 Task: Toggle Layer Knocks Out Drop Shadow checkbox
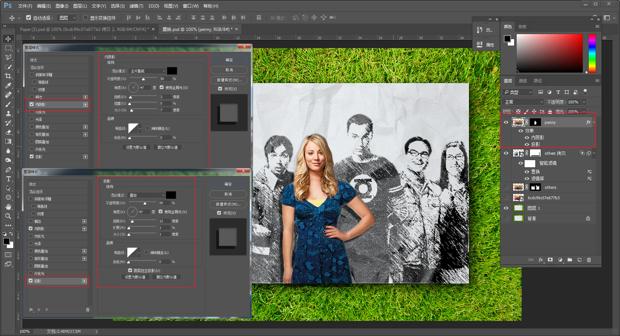pos(130,270)
